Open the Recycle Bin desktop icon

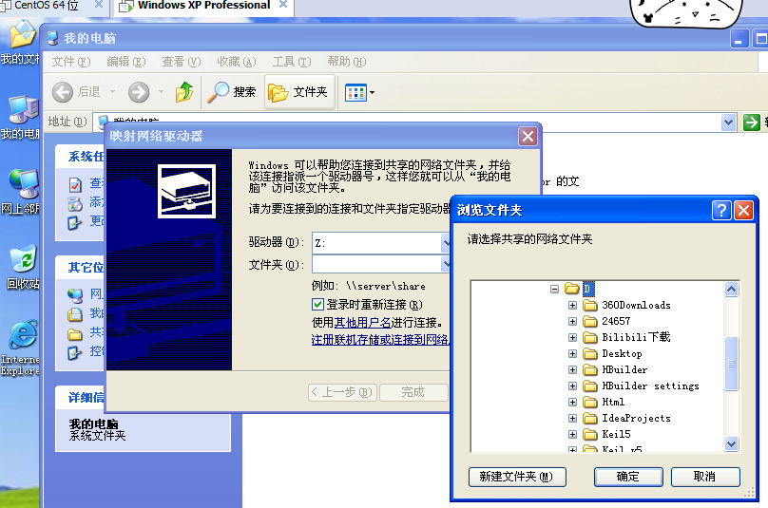click(x=22, y=267)
